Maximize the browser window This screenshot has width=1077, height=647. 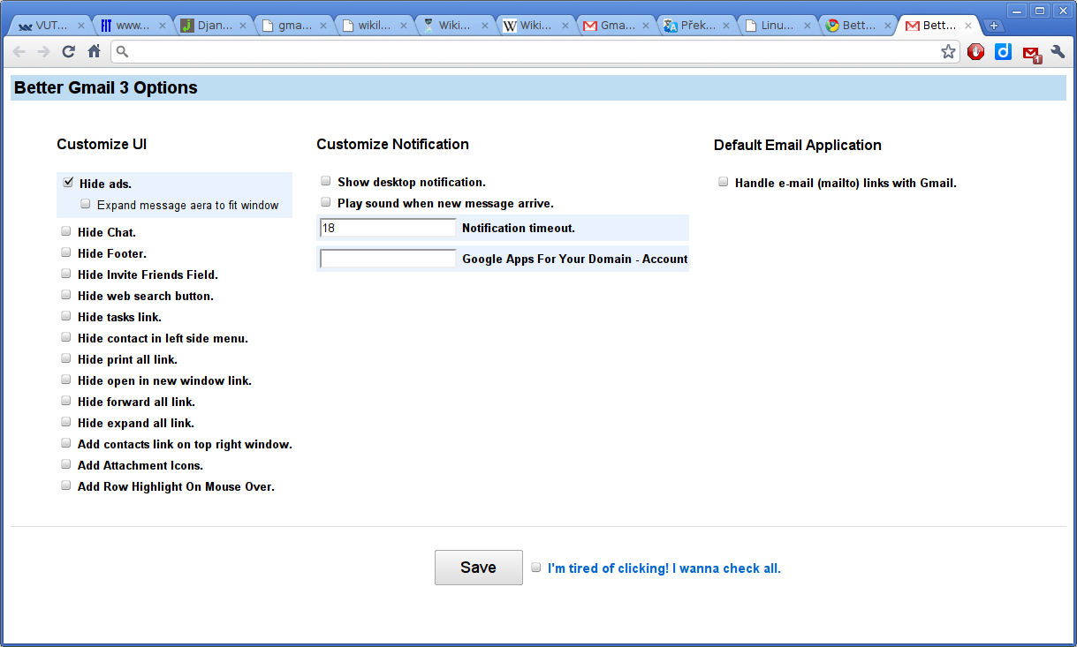(x=1039, y=10)
